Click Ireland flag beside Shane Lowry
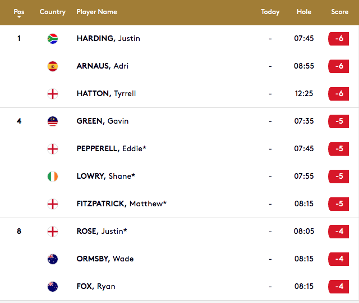The height and width of the screenshot is (303, 359). [x=53, y=177]
